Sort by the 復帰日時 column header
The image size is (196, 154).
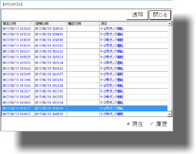pos(50,24)
